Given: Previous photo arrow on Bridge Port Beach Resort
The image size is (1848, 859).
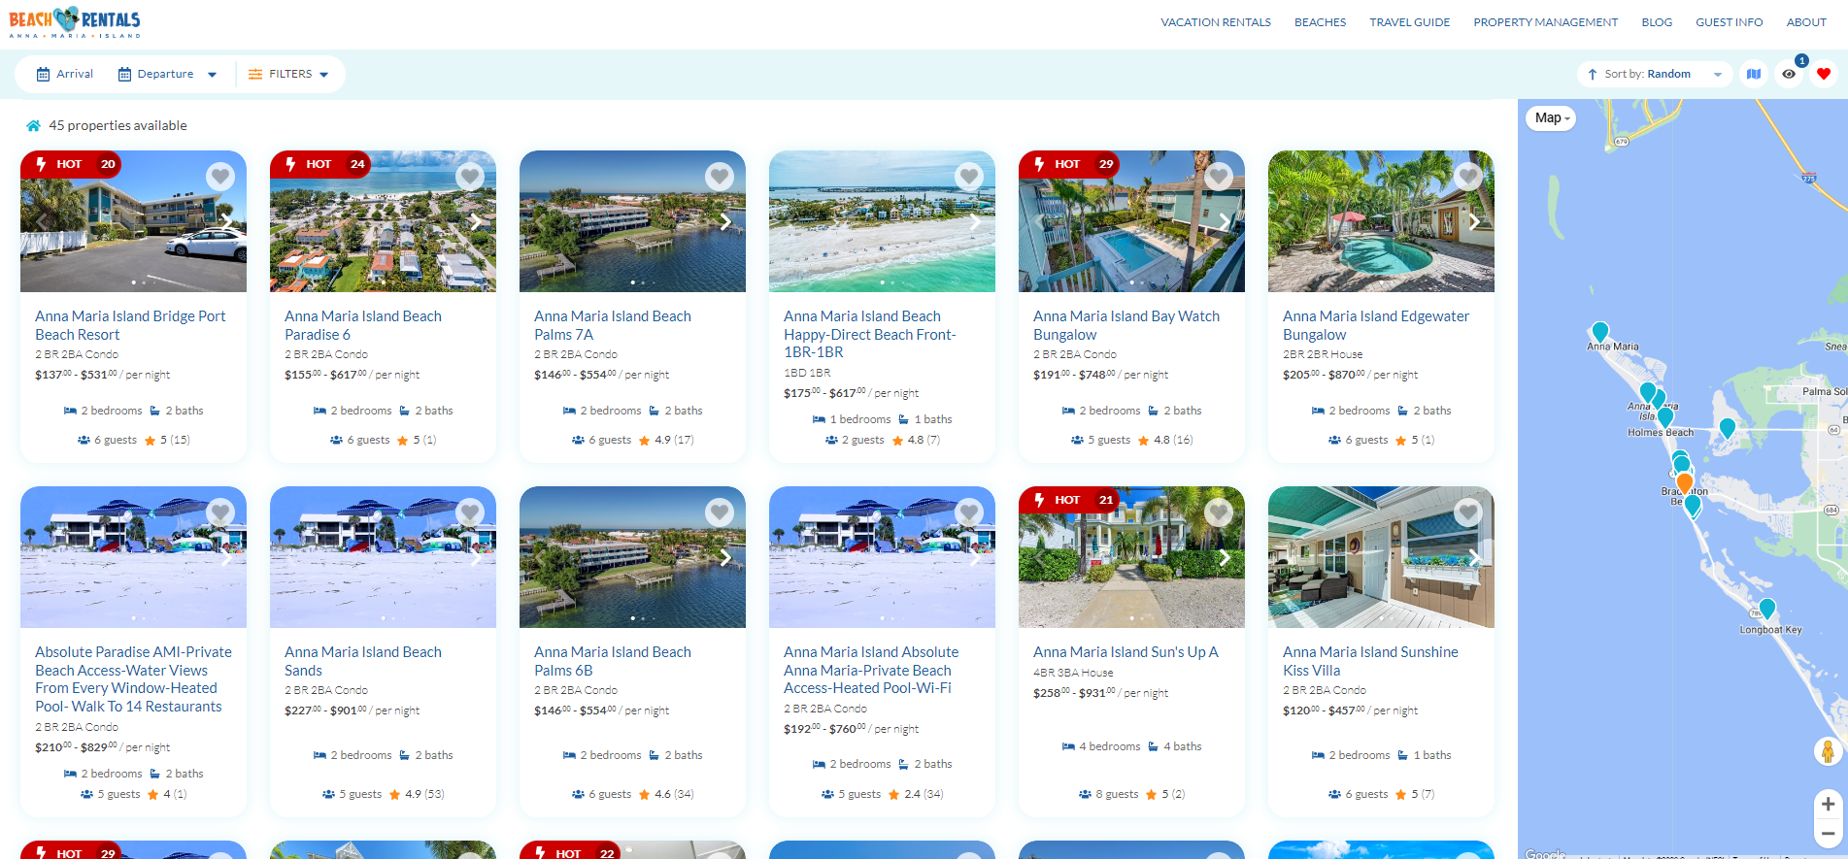Looking at the screenshot, I should tap(41, 221).
